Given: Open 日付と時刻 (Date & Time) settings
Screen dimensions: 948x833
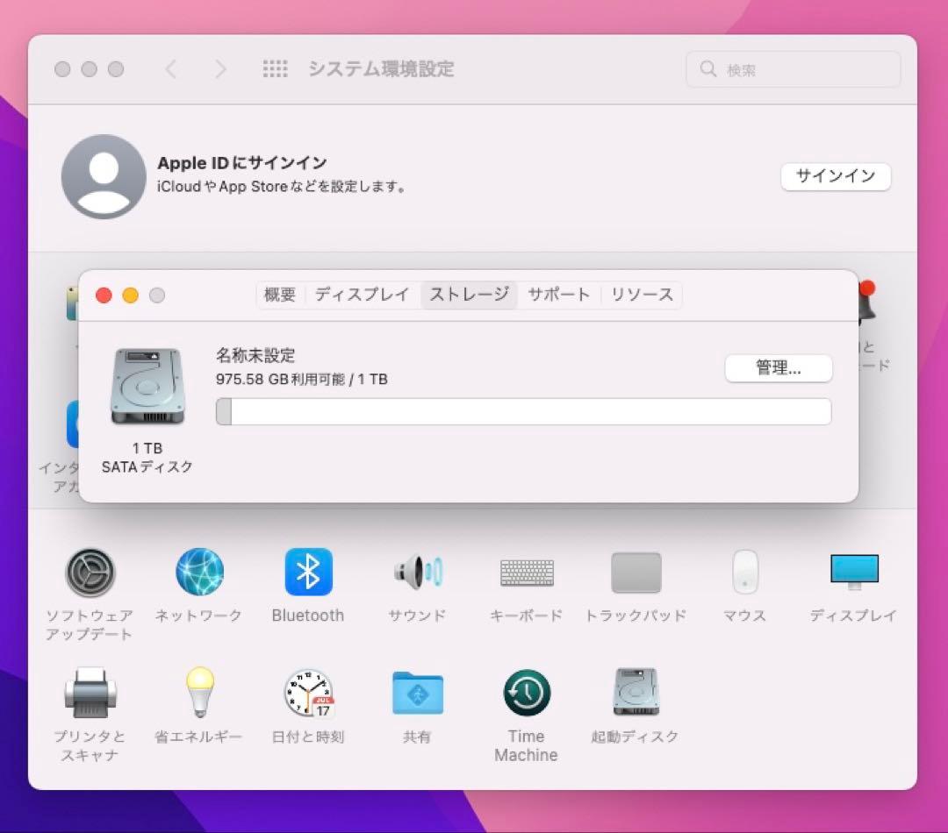Looking at the screenshot, I should [308, 694].
